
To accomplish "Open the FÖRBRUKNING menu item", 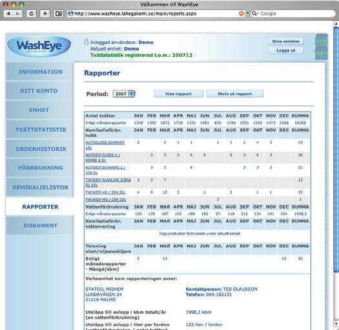I will (x=41, y=168).
